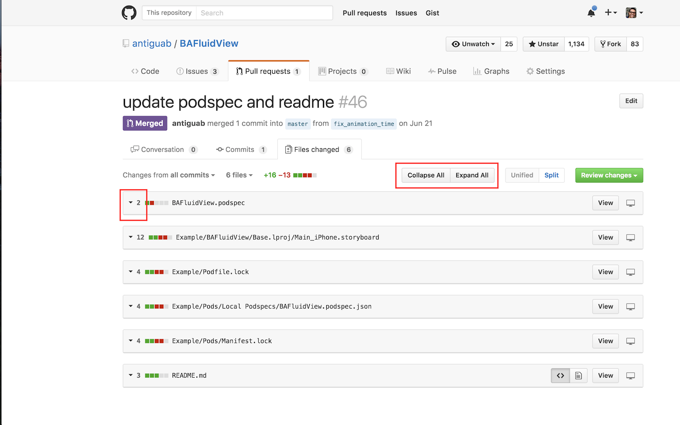View the BAFluidView.podspec.json file
This screenshot has width=680, height=425.
click(x=606, y=307)
